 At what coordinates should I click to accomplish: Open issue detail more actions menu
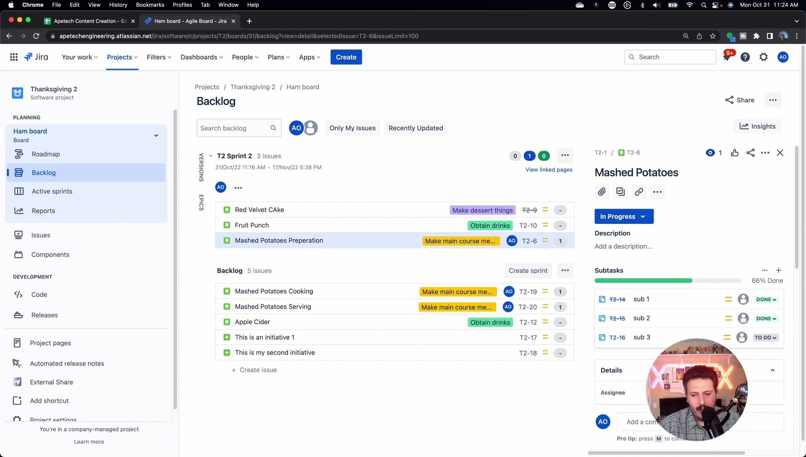click(765, 153)
